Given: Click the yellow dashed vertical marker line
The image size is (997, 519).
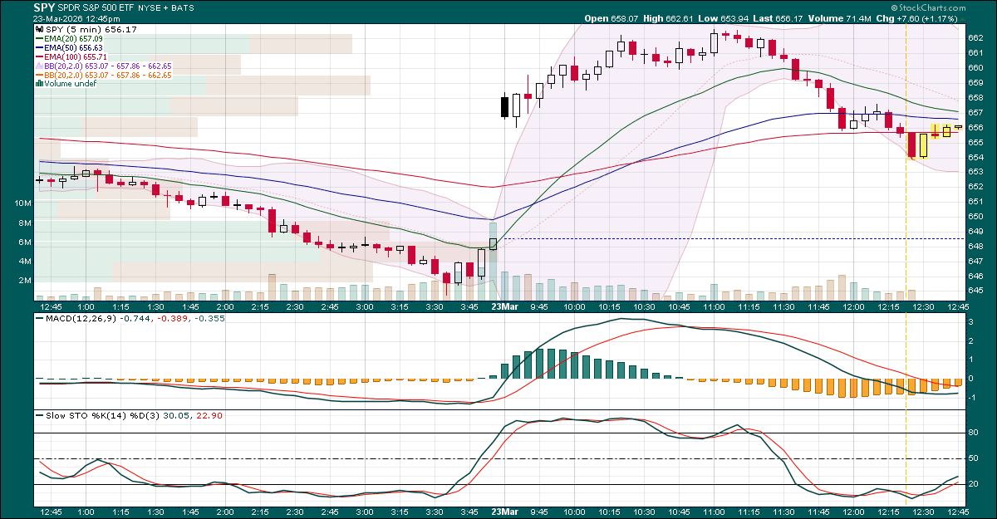Looking at the screenshot, I should [906, 266].
